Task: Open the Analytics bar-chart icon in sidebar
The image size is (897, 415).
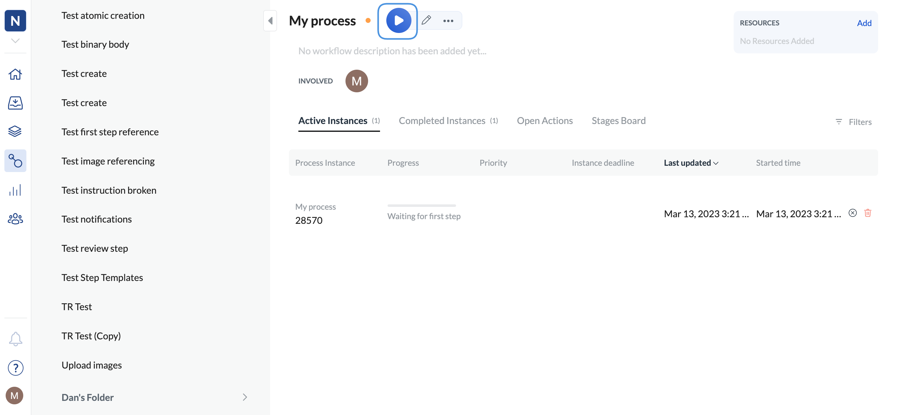Action: point(15,190)
